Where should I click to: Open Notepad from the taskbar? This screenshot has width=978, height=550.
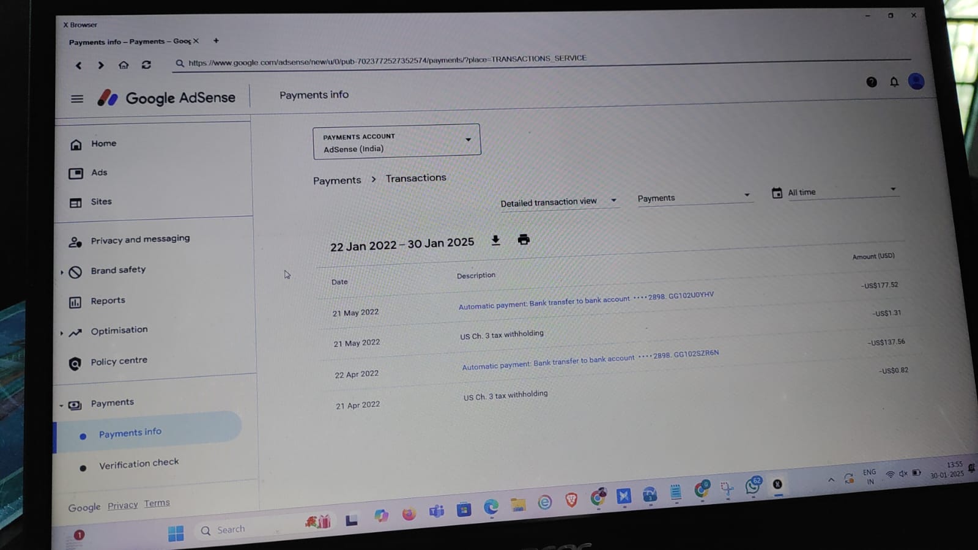675,492
